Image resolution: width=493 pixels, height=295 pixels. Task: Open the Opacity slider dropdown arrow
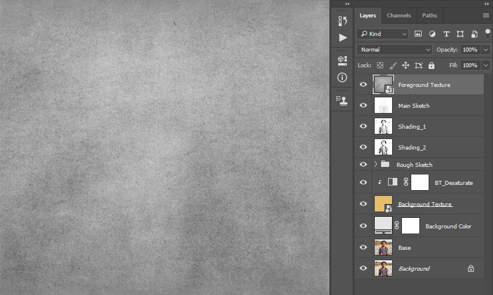pos(486,50)
